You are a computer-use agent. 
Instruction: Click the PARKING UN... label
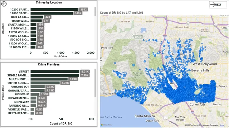click(x=19, y=106)
